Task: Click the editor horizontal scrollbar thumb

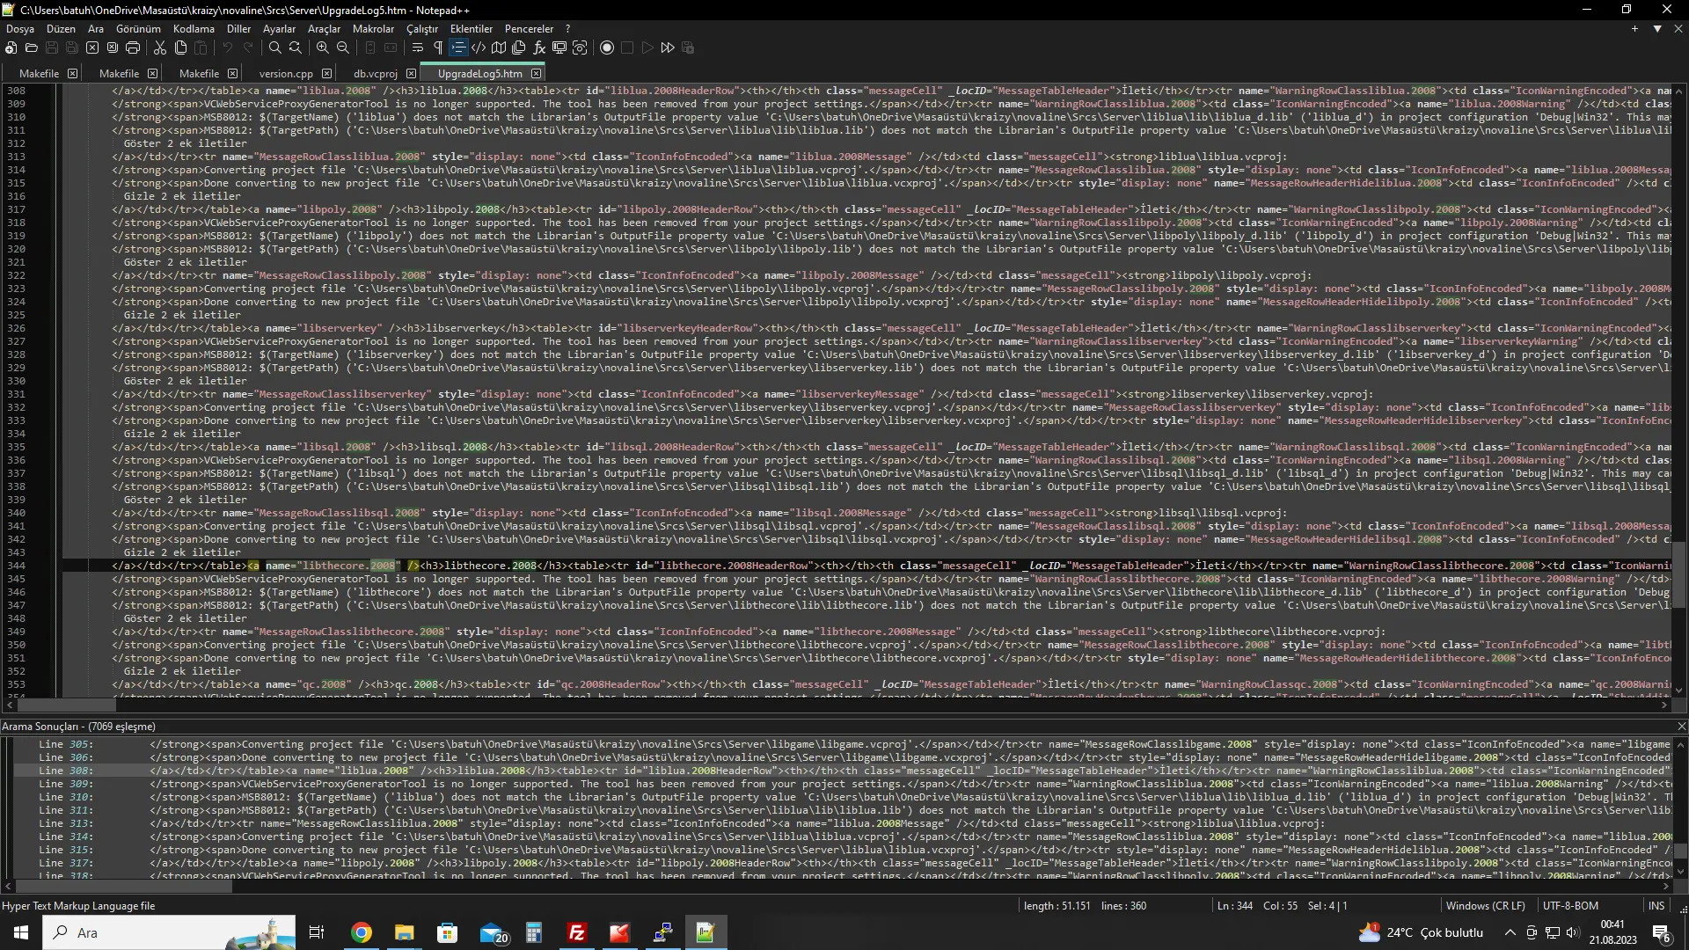Action: point(67,705)
